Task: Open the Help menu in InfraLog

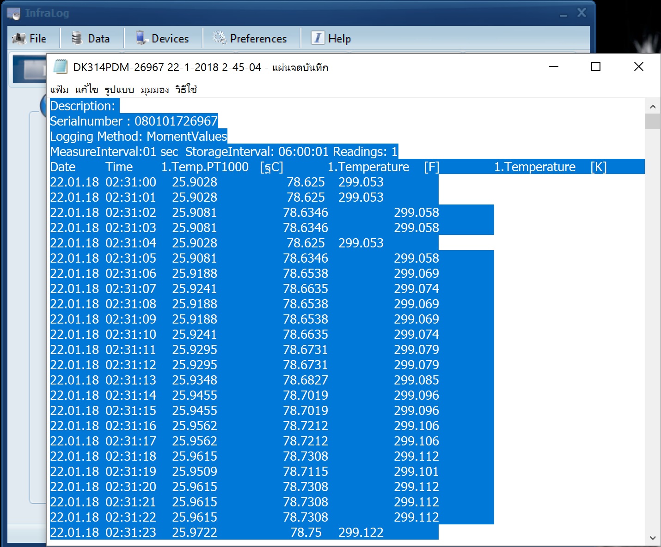Action: point(331,39)
